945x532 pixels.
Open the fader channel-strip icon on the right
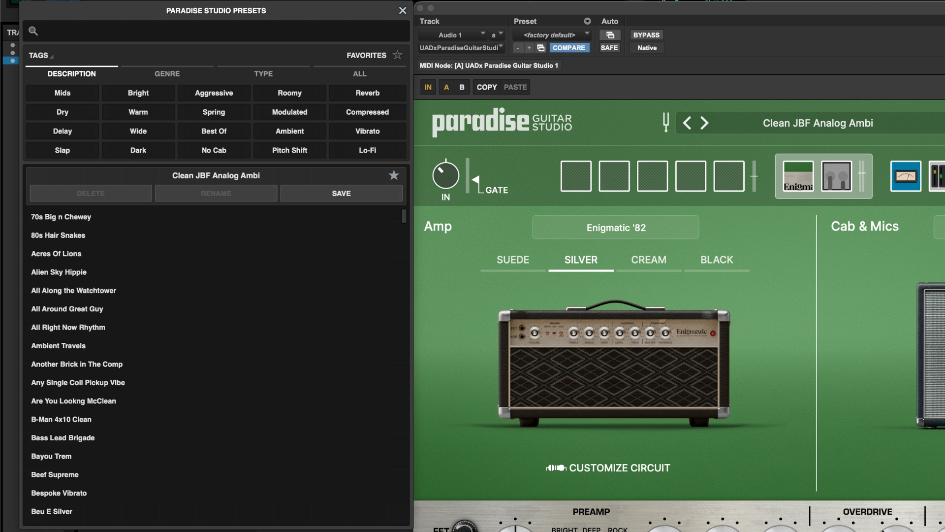click(938, 176)
